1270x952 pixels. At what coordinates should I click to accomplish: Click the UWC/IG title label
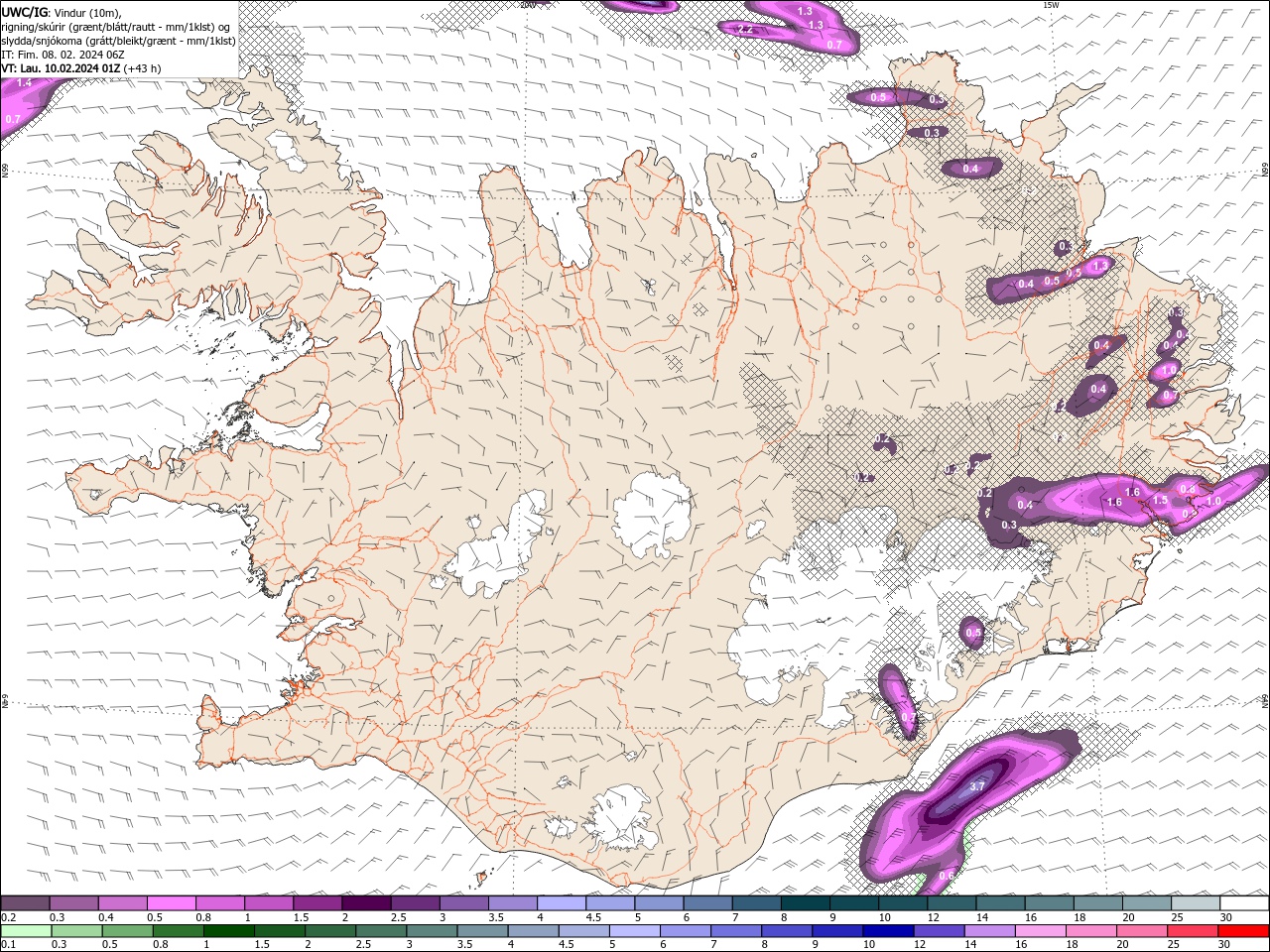tap(23, 12)
